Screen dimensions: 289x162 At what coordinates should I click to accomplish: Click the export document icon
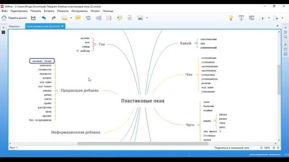(275, 18)
